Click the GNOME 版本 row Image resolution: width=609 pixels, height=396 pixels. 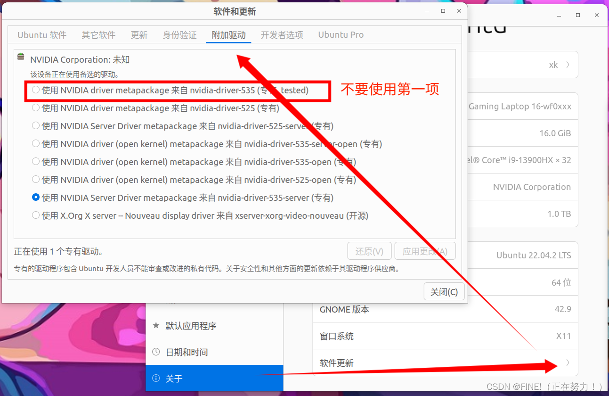[x=445, y=309]
